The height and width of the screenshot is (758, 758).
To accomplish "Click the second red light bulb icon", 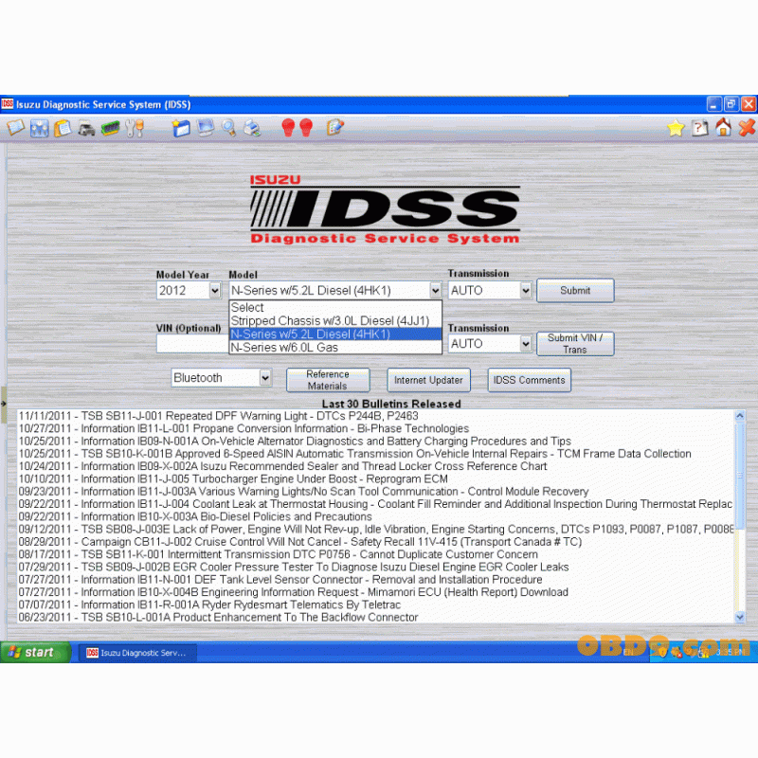I will coord(306,128).
